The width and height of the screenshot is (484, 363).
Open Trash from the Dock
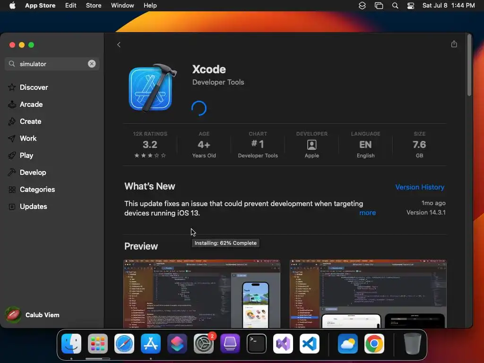(x=412, y=344)
